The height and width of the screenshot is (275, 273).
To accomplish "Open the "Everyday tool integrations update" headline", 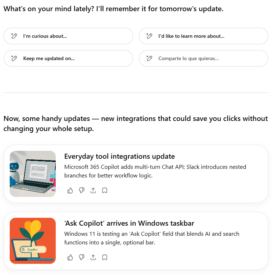I will pos(119,156).
